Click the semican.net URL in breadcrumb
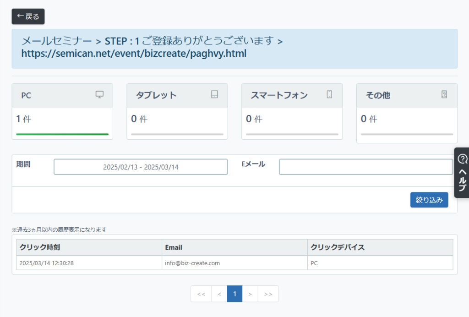469x317 pixels. 134,54
